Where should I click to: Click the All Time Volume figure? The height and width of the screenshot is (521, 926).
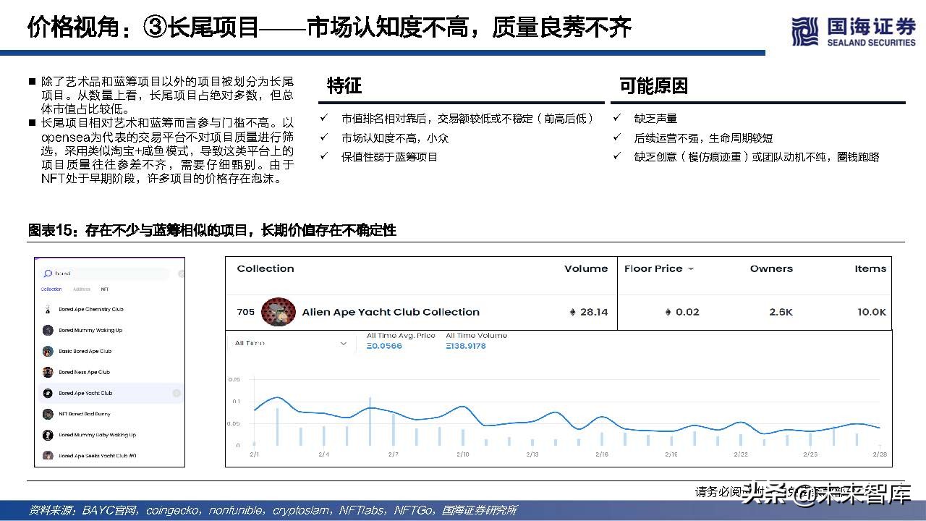(x=467, y=346)
